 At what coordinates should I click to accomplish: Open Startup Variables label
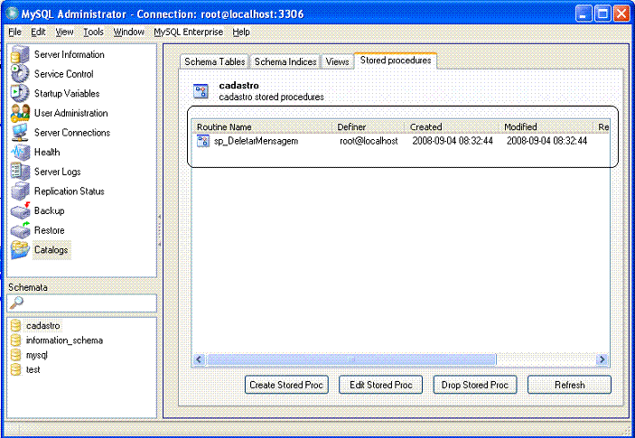[67, 94]
